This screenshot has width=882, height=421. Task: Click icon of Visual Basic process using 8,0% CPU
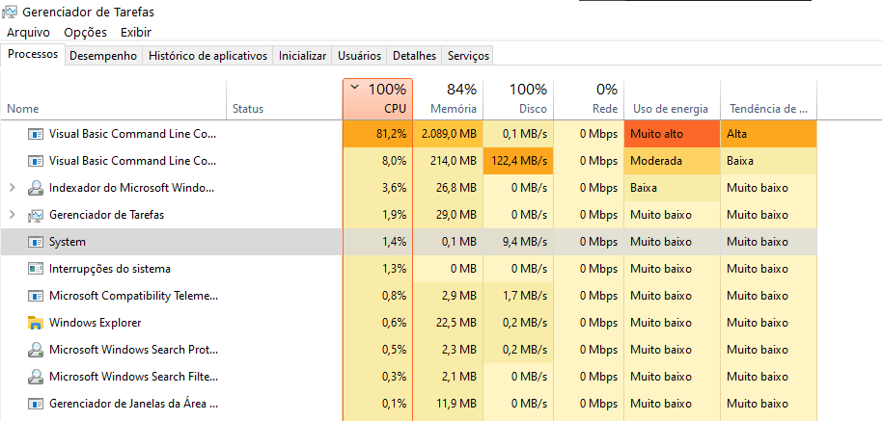point(36,161)
